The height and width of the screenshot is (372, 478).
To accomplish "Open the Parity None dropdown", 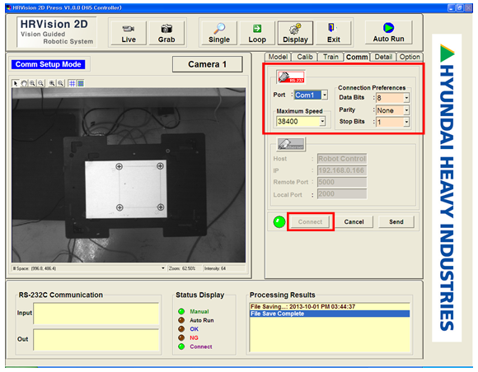I will click(406, 110).
